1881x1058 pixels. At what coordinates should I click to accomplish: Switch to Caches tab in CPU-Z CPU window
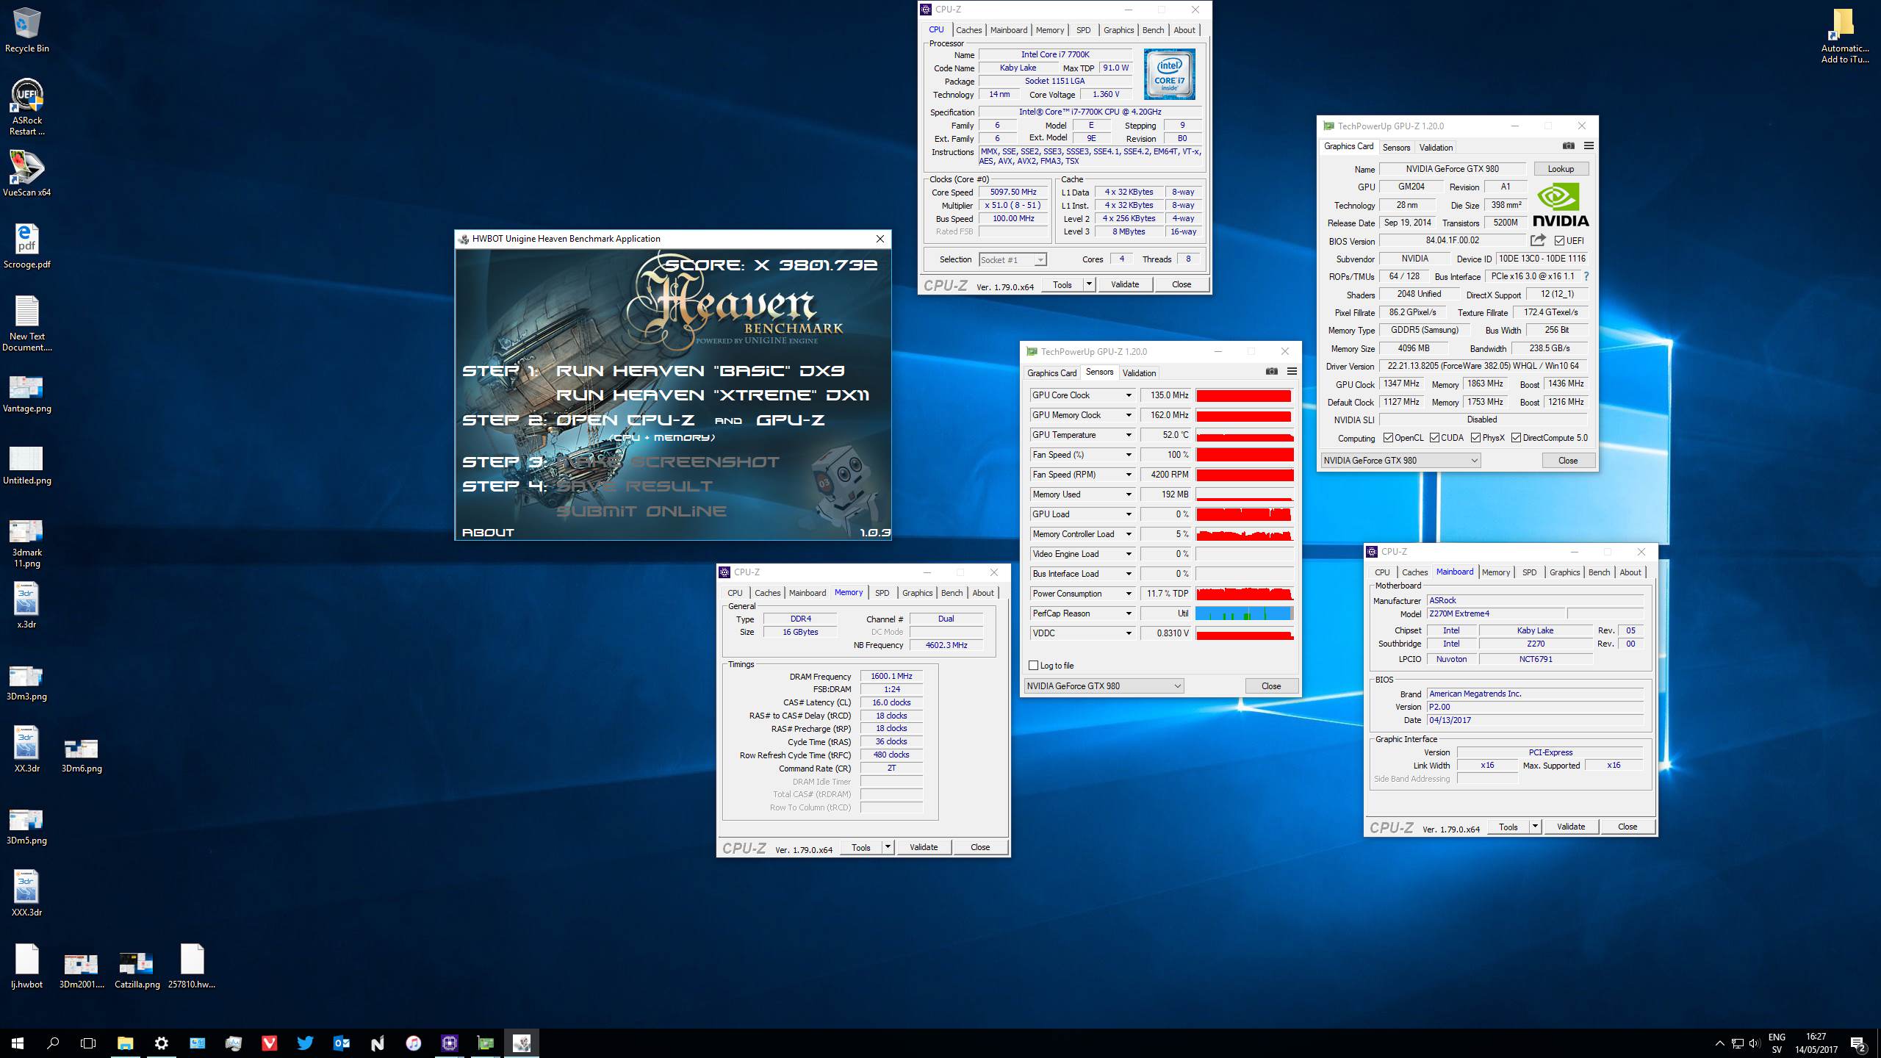click(x=968, y=30)
